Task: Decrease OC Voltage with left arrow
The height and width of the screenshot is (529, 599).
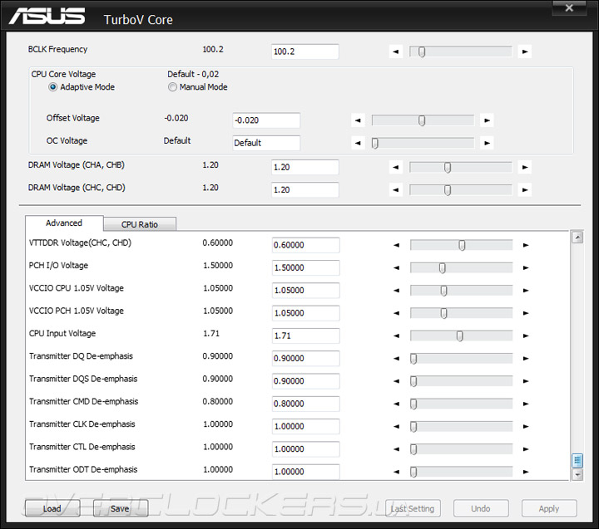Action: click(x=358, y=143)
